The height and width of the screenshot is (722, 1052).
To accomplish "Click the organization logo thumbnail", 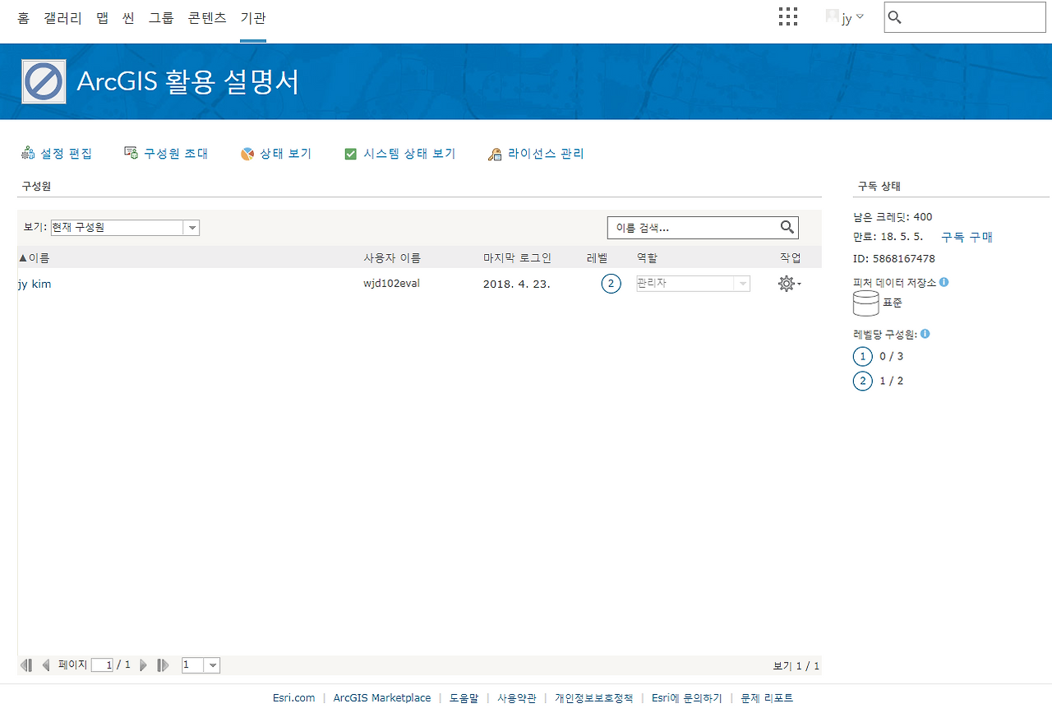I will (x=44, y=81).
